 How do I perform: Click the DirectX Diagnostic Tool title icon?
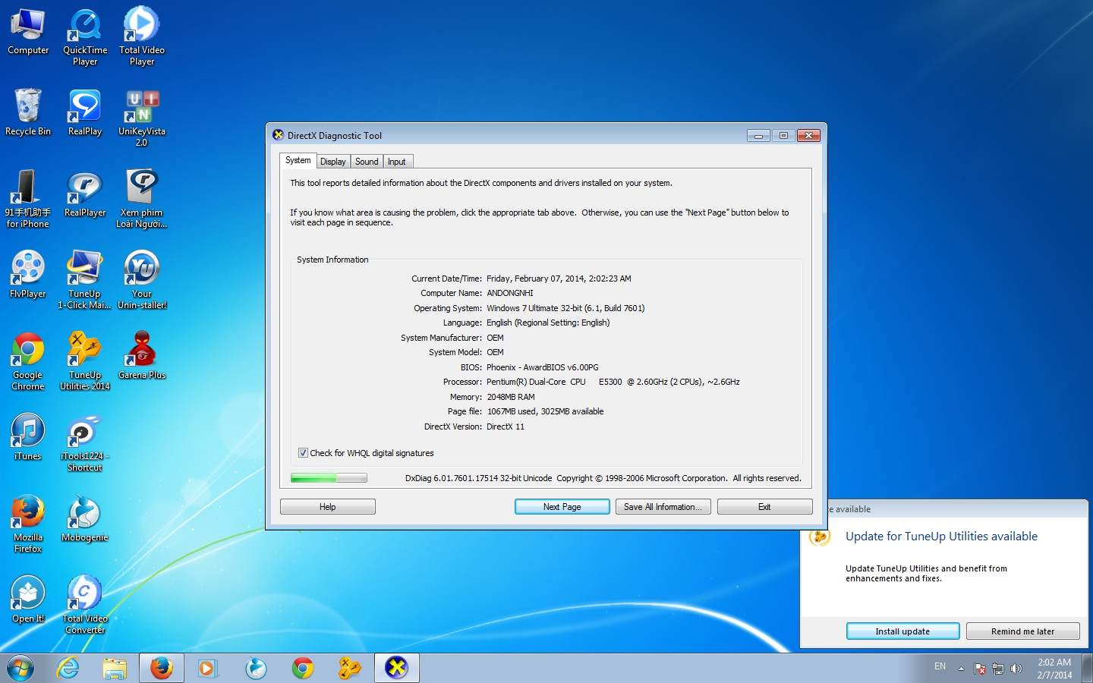(279, 135)
